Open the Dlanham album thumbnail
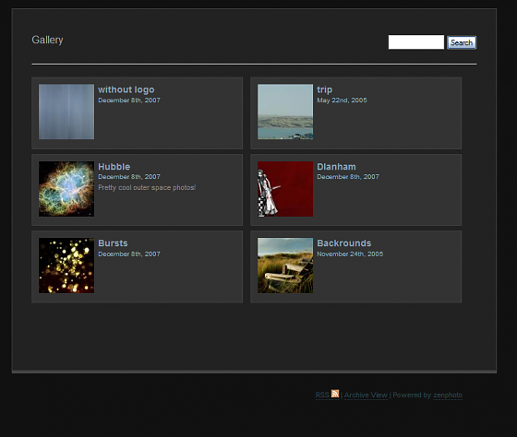The image size is (517, 437). coord(285,189)
